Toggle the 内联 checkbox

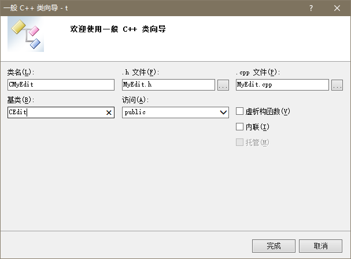point(240,127)
